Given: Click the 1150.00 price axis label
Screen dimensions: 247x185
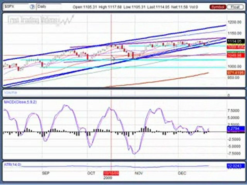Looking at the screenshot, I should [x=235, y=33].
